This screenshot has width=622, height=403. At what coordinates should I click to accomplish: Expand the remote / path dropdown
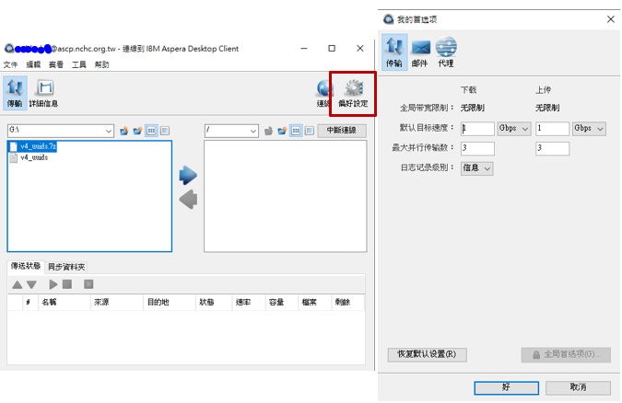tap(253, 132)
